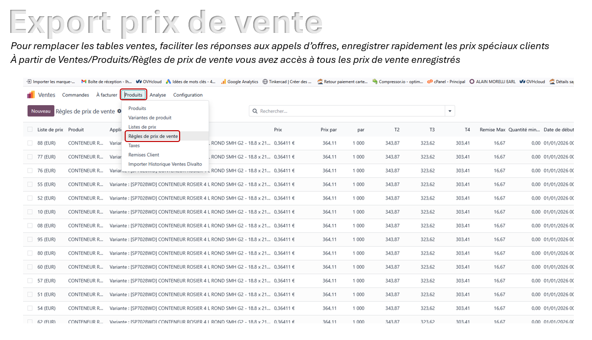The image size is (592, 340).
Task: Click the magnifier icon in the search box
Action: [255, 112]
